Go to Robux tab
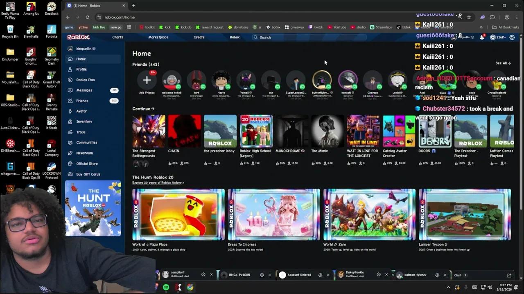This screenshot has width=524, height=294. coord(235,37)
